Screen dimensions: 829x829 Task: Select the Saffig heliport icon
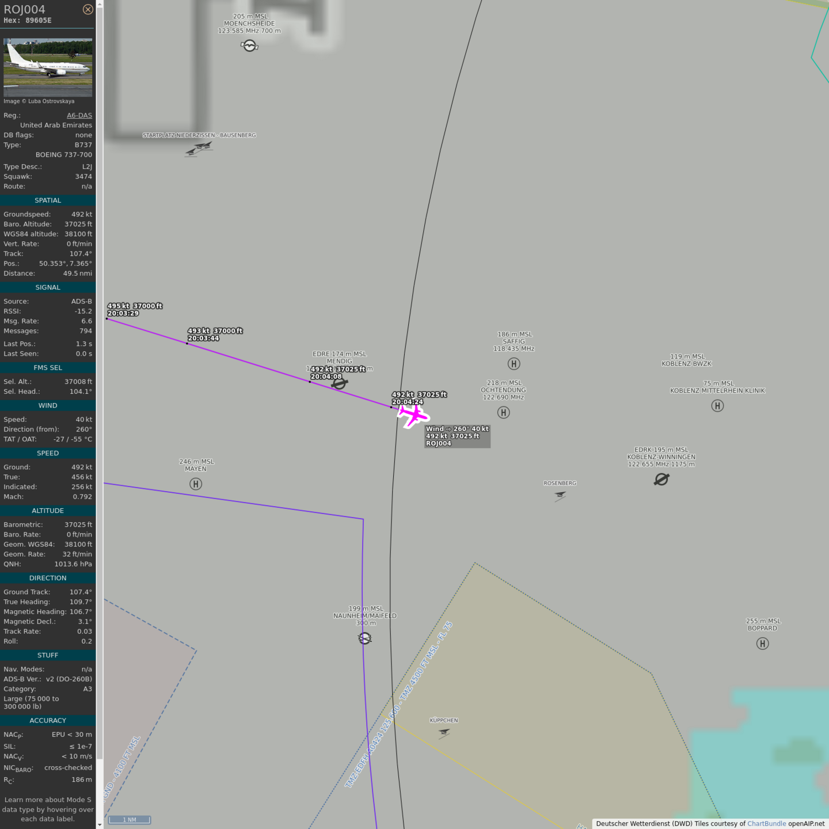point(514,364)
